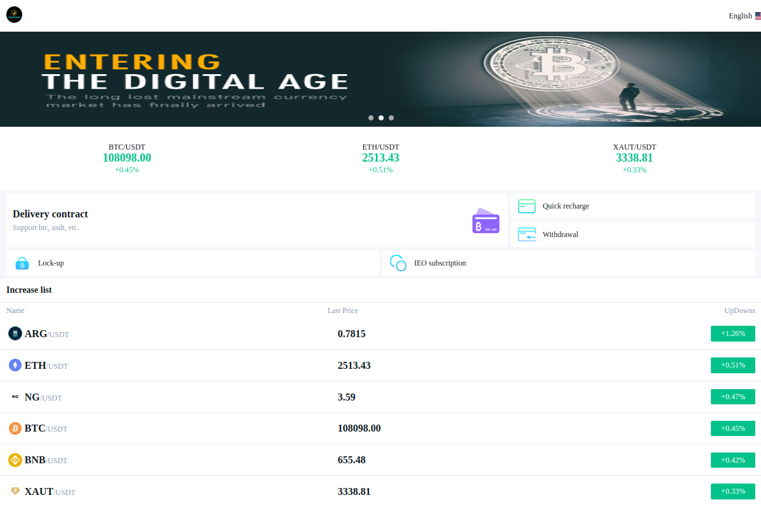Select the third banner carousel dot
The image size is (761, 507).
pos(391,118)
